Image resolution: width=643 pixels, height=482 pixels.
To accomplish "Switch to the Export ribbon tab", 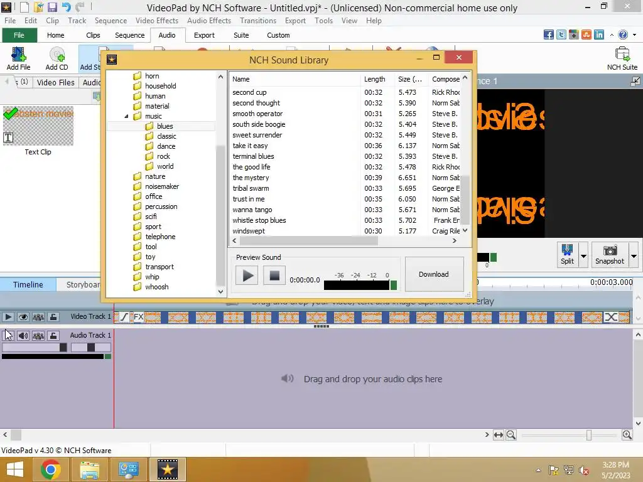I will coord(204,35).
